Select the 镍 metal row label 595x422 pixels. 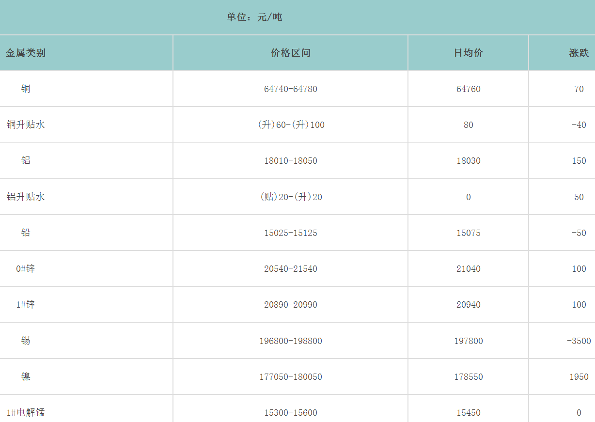(x=26, y=376)
